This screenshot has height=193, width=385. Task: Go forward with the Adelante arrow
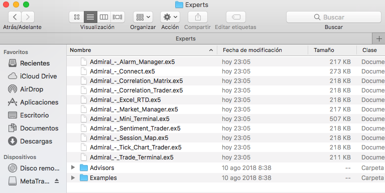point(28,17)
